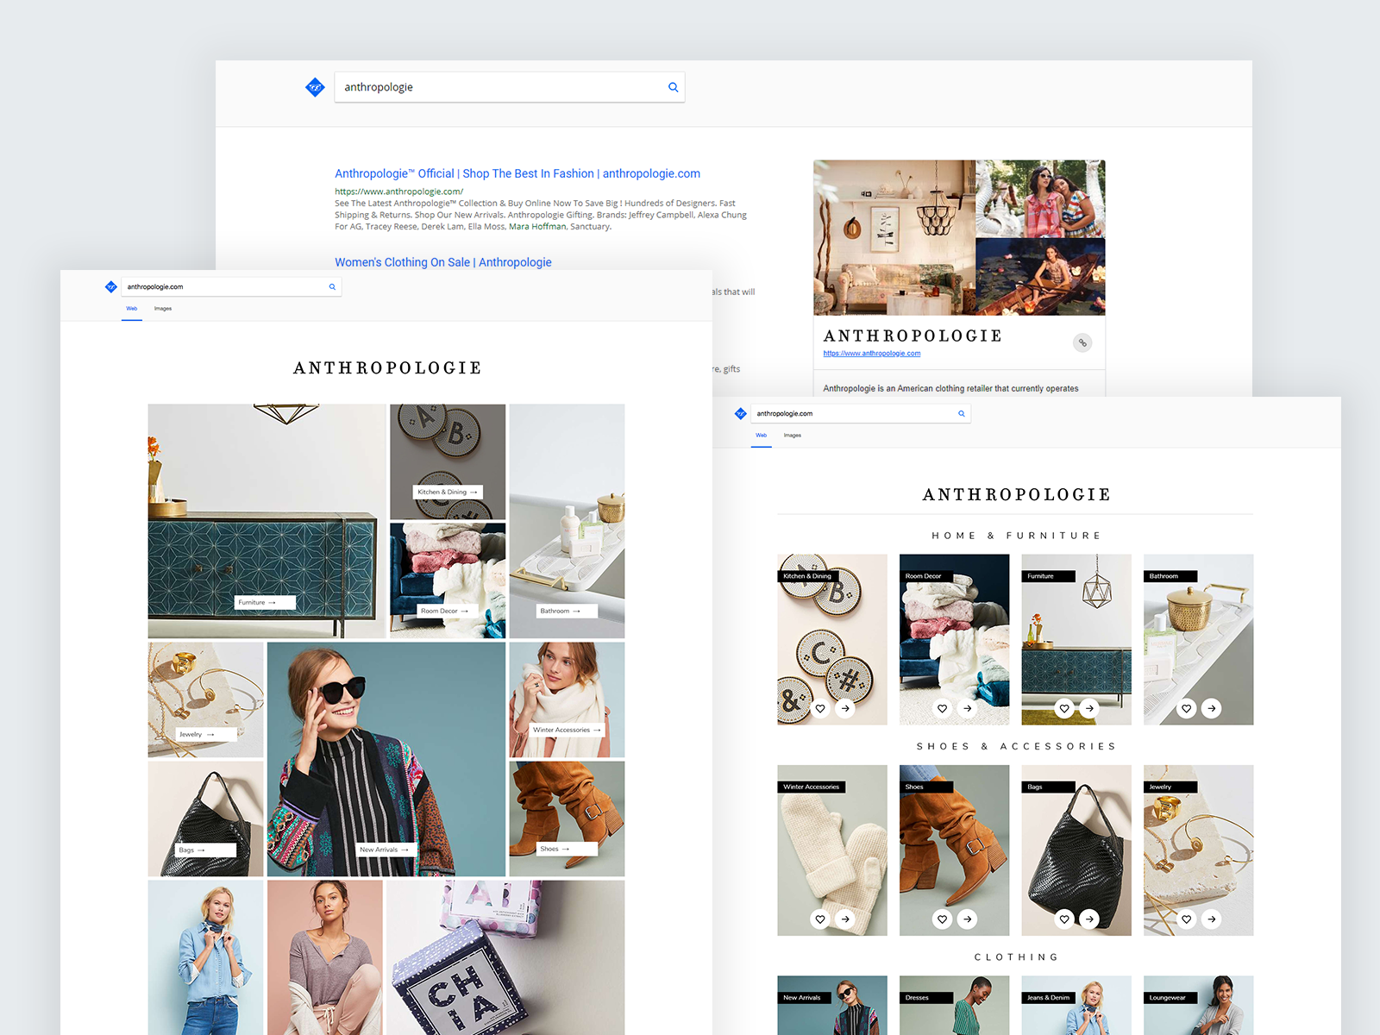Click the blue diamond logo beside the anthropologie search box
This screenshot has width=1380, height=1035.
[x=315, y=87]
